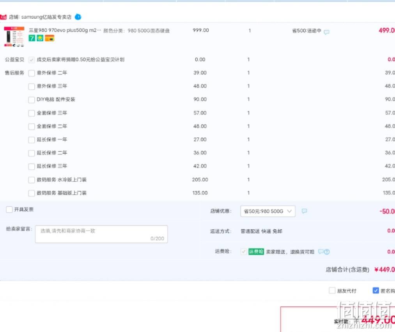This screenshot has width=395, height=332.
Task: Click the 999.00 unit price
Action: point(201,30)
